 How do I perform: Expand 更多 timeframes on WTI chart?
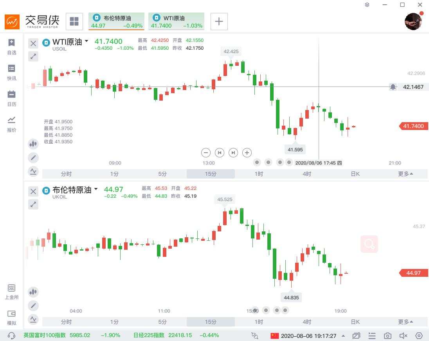406,174
